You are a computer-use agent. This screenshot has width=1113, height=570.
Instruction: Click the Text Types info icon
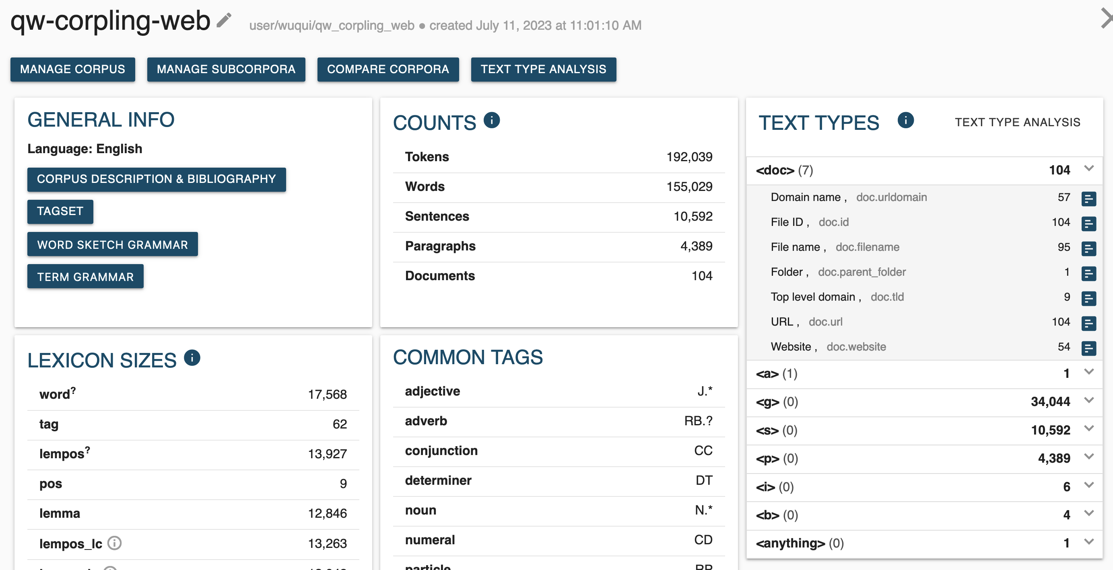tap(905, 120)
